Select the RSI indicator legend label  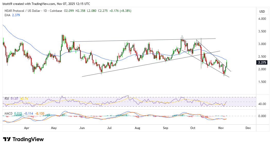point(6,98)
